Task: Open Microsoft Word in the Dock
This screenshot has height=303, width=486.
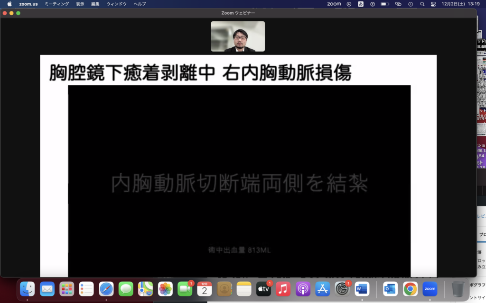Action: click(362, 289)
